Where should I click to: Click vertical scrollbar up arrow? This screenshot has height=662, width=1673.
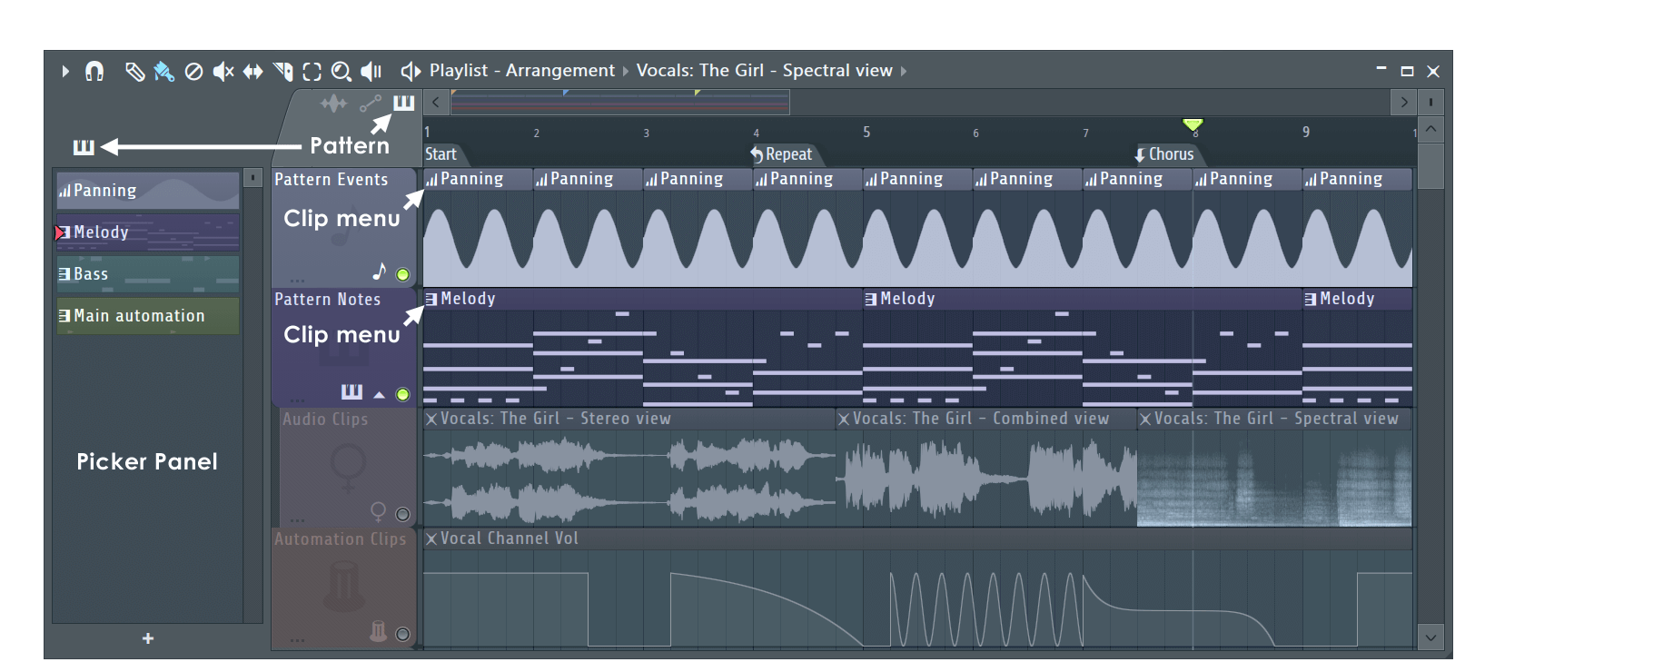coord(1430,130)
